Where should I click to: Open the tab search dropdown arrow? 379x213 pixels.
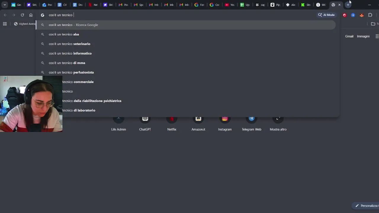coord(4,5)
